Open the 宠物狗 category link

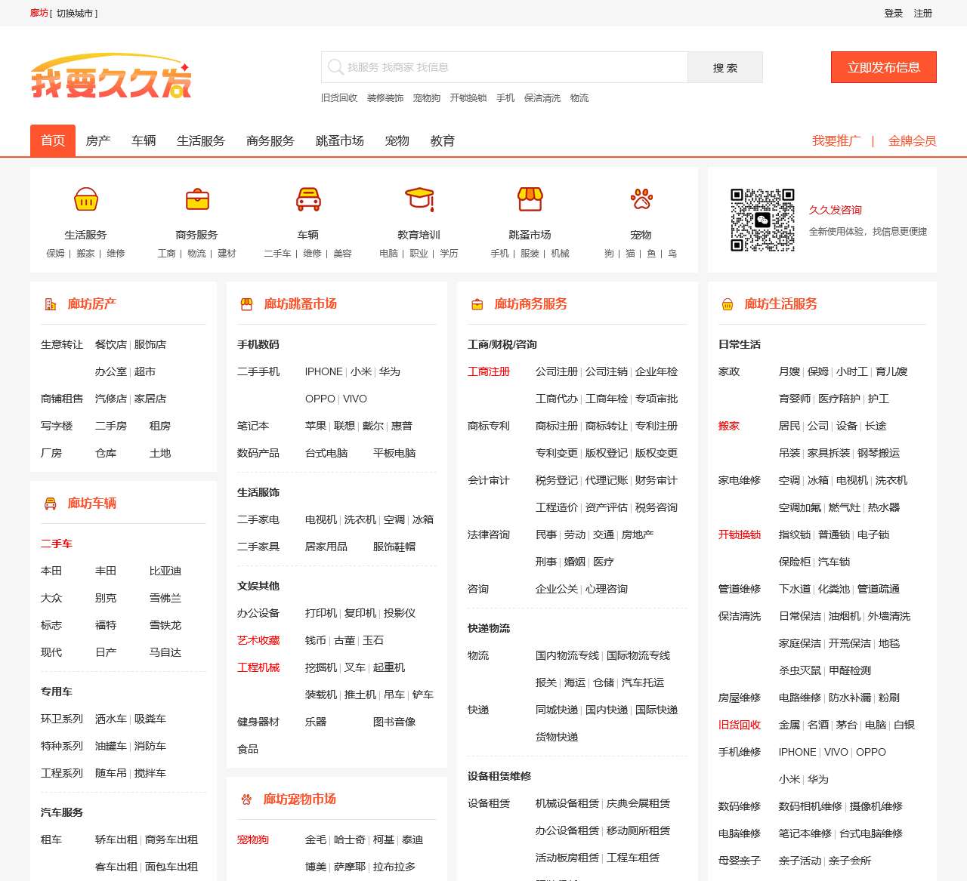coord(253,839)
